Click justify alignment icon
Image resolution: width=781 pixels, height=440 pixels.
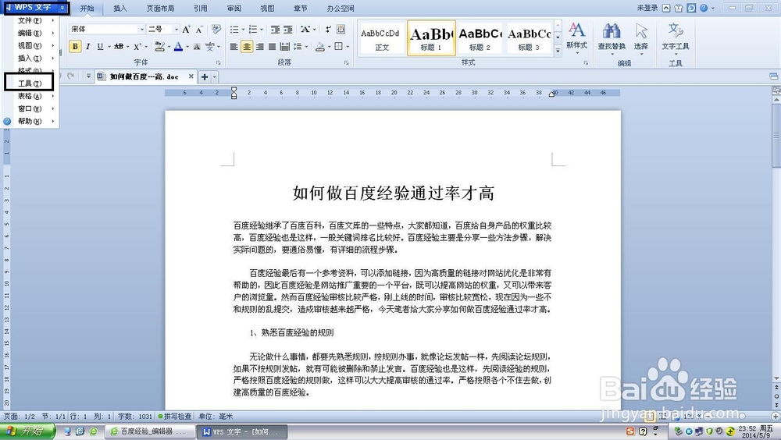272,47
